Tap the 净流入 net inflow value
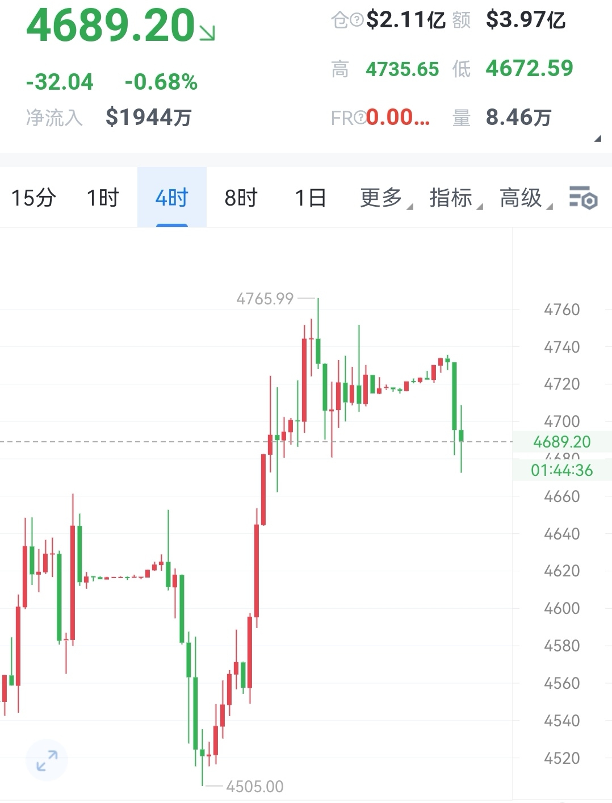The image size is (612, 803). pyautogui.click(x=148, y=118)
